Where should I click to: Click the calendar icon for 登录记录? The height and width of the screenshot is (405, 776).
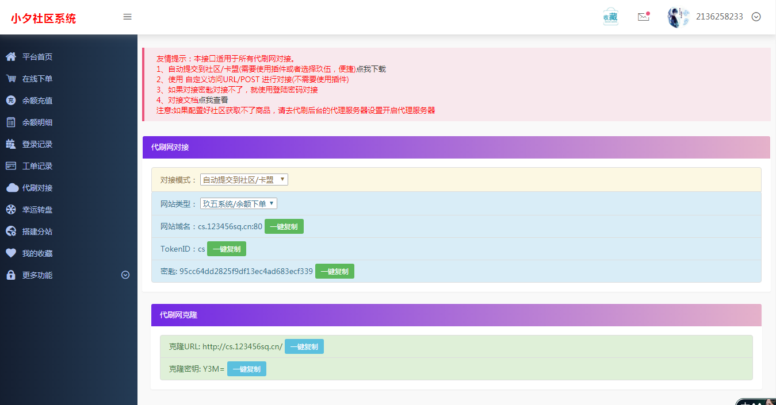[x=10, y=144]
